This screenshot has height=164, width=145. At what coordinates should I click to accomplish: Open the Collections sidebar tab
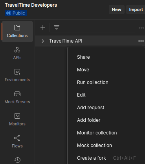tap(17, 32)
